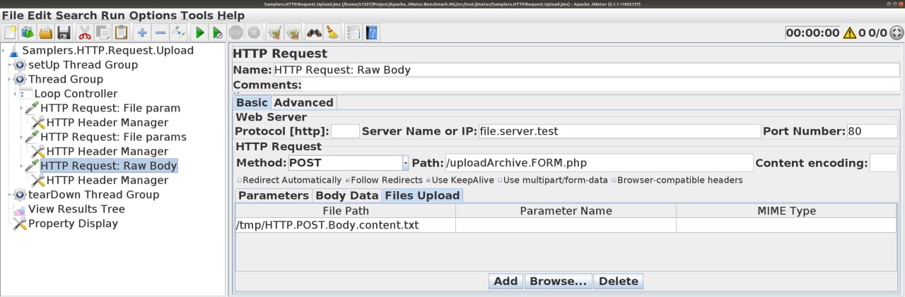Click the Port Number field showing 80

click(872, 131)
